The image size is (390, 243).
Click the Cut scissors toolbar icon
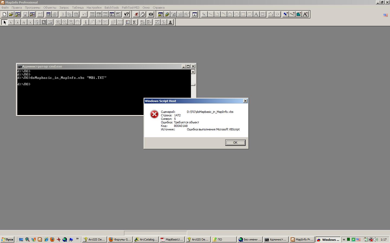[x=63, y=14]
